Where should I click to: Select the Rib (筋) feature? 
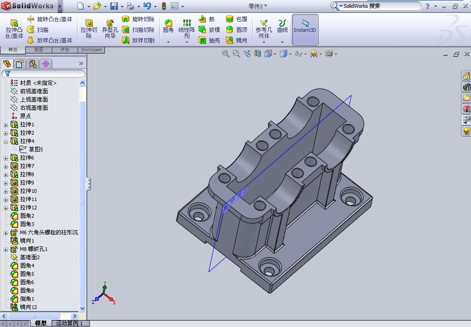[207, 19]
